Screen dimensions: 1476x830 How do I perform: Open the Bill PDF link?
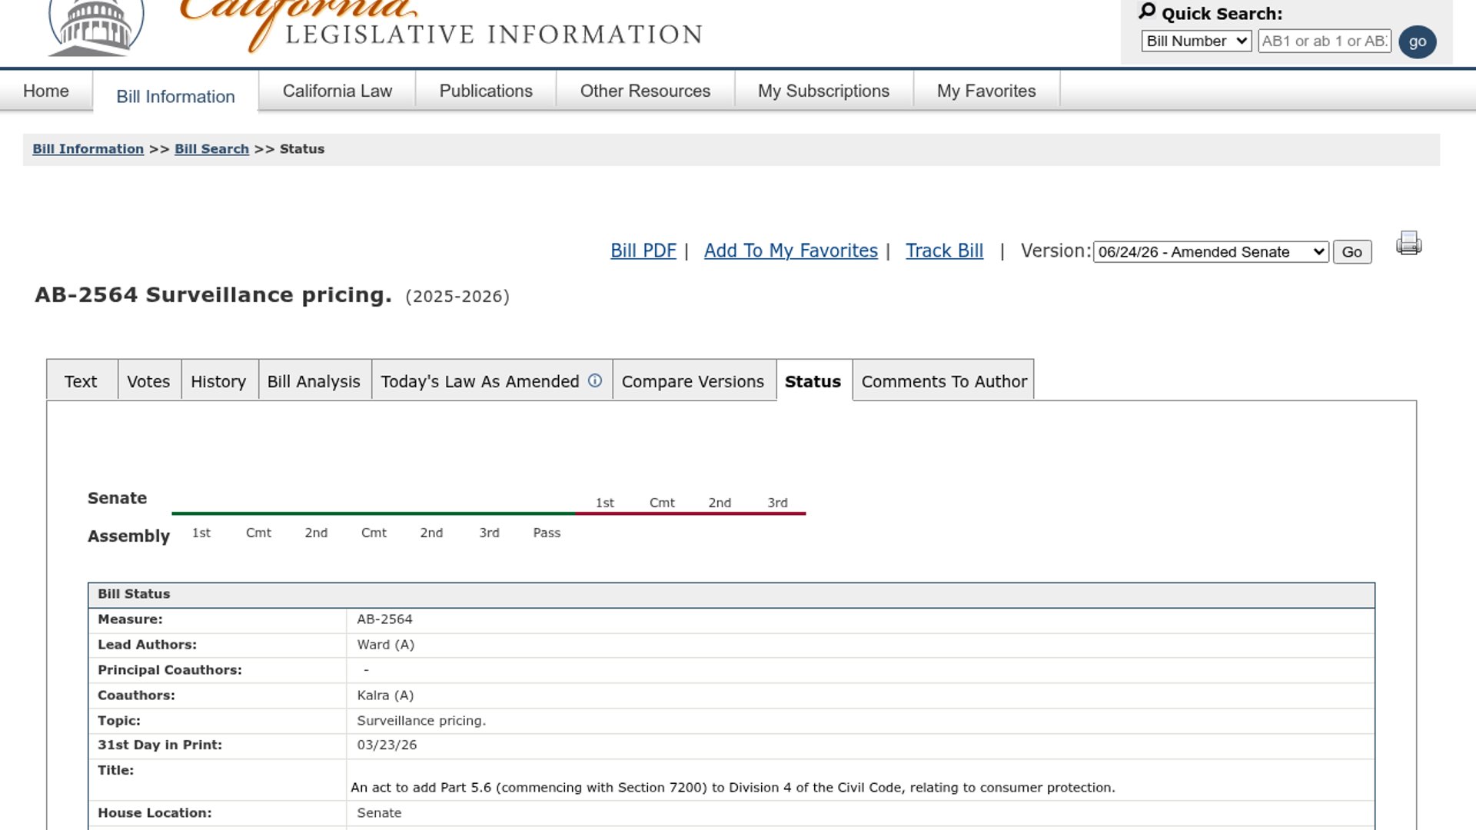[643, 251]
